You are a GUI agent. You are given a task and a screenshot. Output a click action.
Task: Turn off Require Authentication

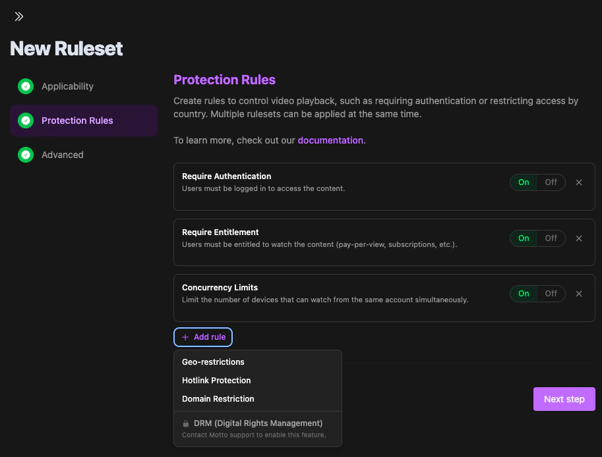(551, 182)
